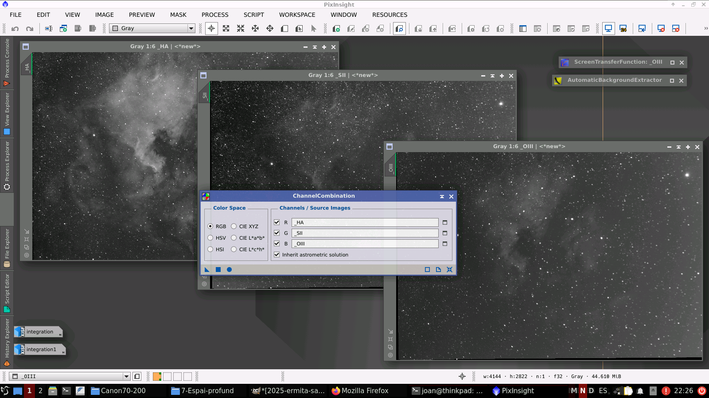
Task: Expand hidden toolbar items with double chevron
Action: tap(705, 28)
